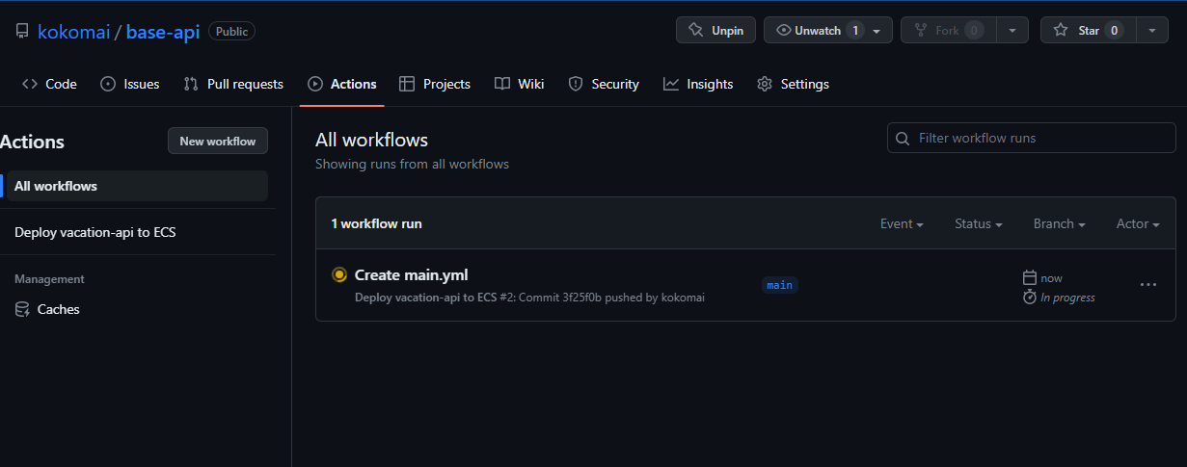Open the Issues tab
Screen dimensions: 1187x467
point(130,84)
